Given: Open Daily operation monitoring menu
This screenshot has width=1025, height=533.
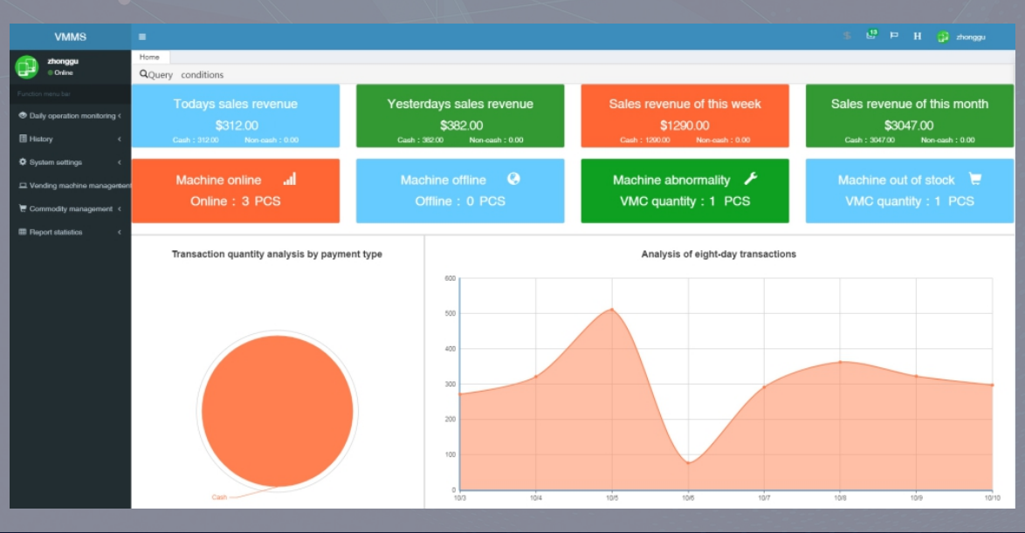Looking at the screenshot, I should click(70, 116).
